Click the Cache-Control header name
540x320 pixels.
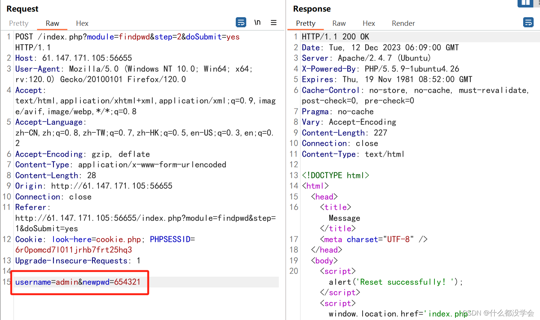pyautogui.click(x=331, y=90)
